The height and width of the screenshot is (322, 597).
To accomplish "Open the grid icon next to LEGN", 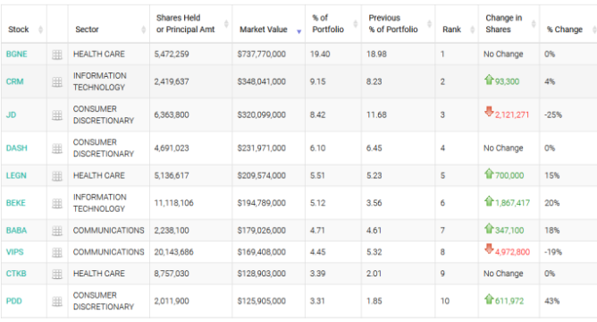I will coord(57,175).
